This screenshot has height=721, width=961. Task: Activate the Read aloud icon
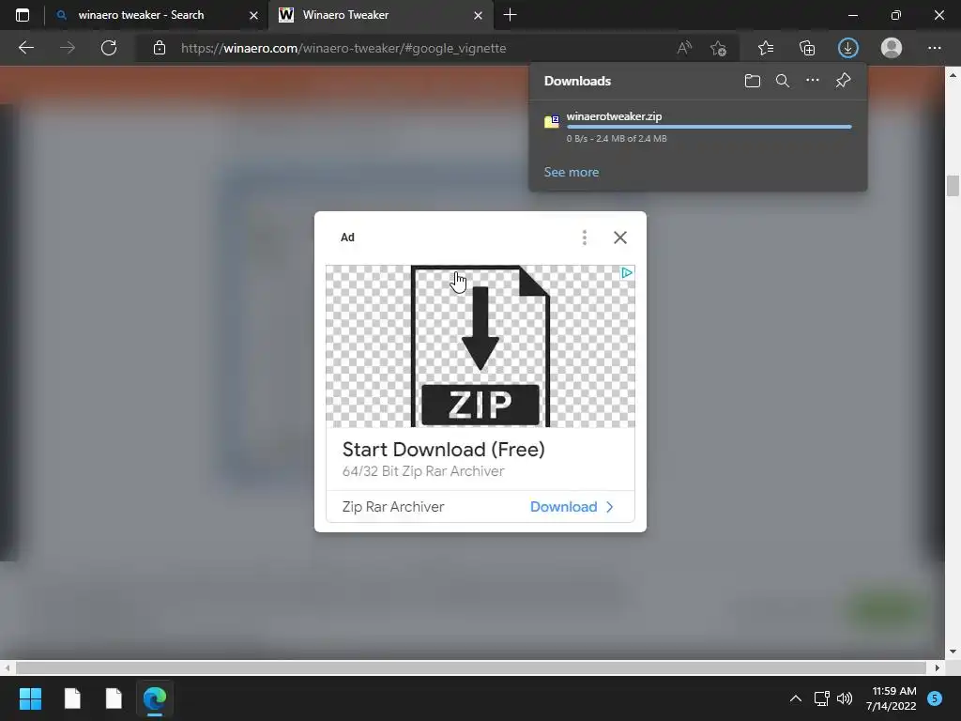point(684,48)
